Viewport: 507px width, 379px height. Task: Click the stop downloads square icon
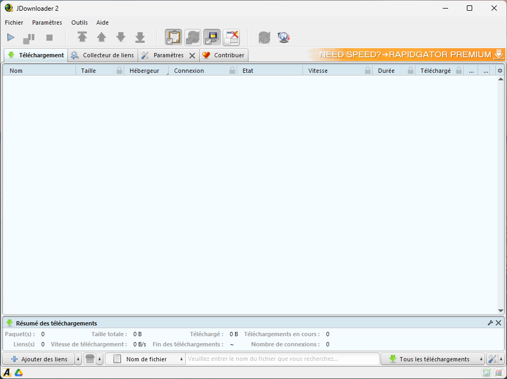click(x=49, y=38)
